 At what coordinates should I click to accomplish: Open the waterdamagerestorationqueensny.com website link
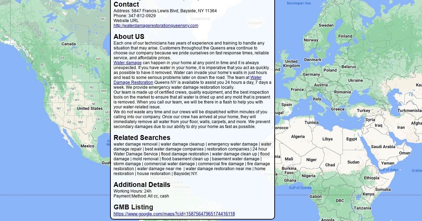(x=156, y=26)
